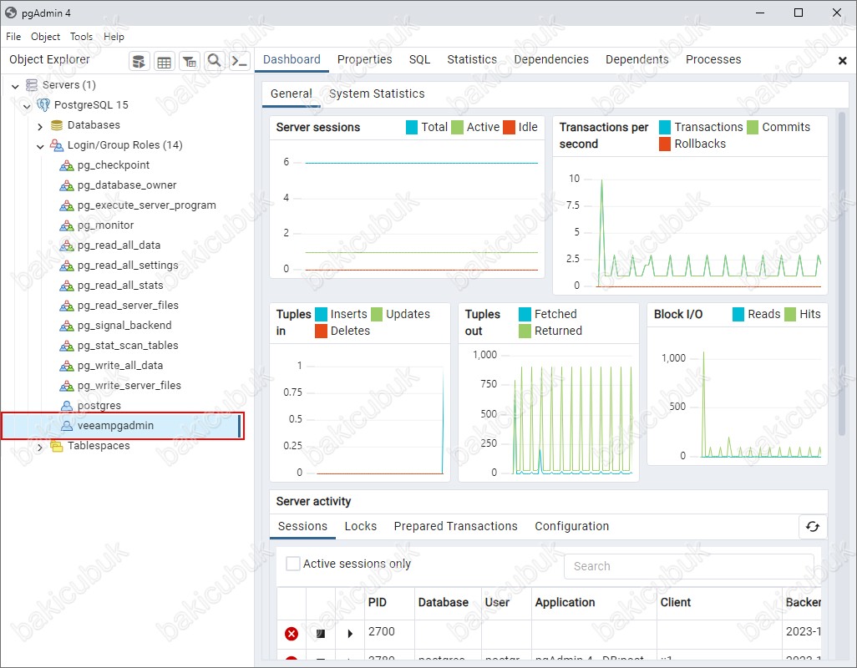This screenshot has height=668, width=857.
Task: Open the Configuration tab
Action: [571, 526]
